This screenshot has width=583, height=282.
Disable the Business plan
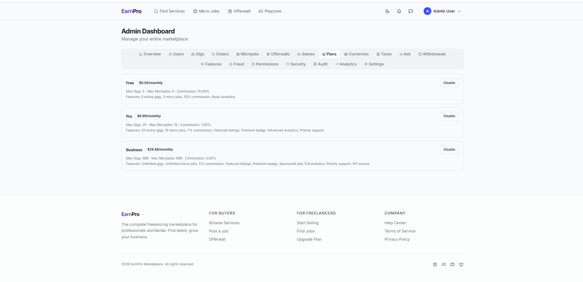coord(449,150)
